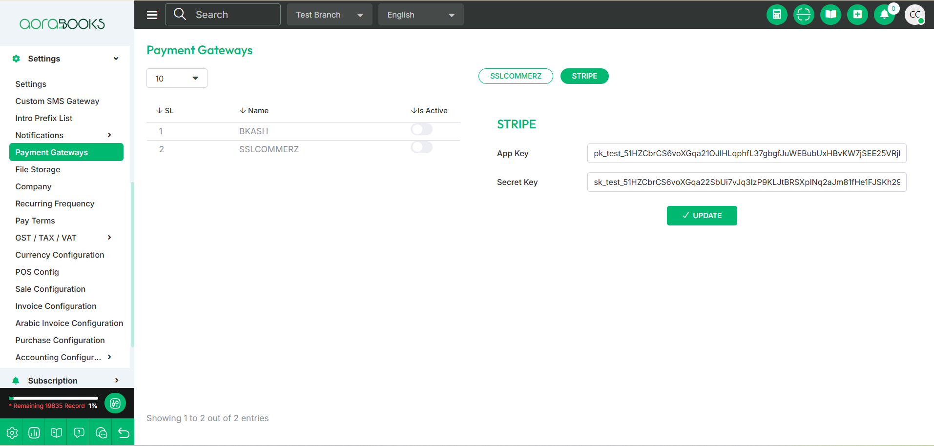Click the SSLCOMMERZ name cell in table

pos(269,149)
